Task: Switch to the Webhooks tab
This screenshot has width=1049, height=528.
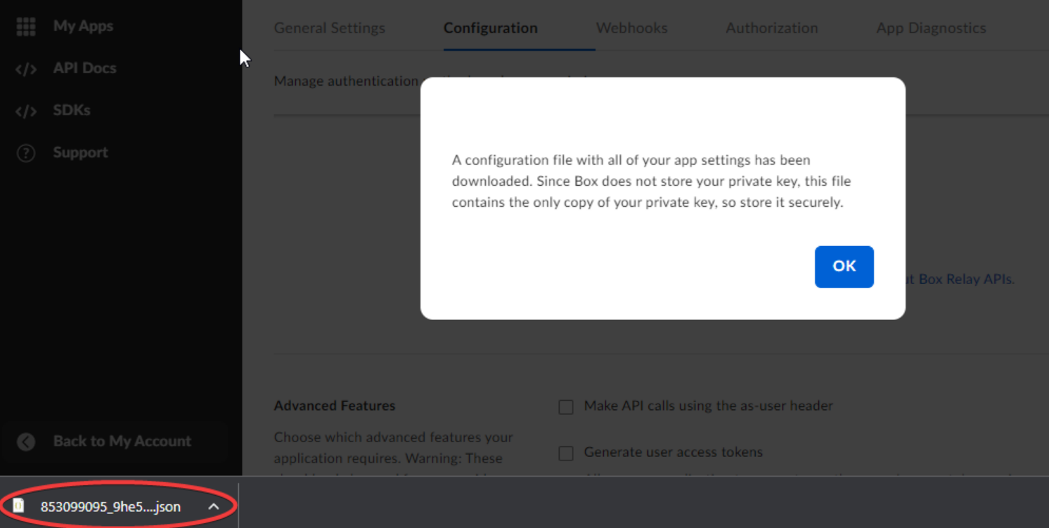Action: (631, 28)
